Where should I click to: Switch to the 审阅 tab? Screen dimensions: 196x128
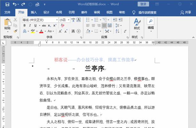(x=97, y=12)
